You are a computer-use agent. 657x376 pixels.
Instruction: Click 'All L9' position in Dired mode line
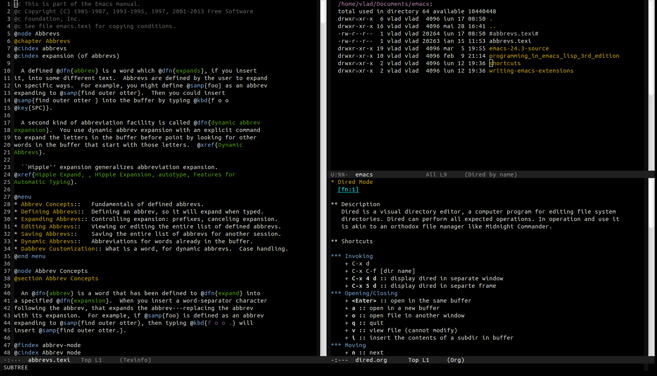click(436, 175)
